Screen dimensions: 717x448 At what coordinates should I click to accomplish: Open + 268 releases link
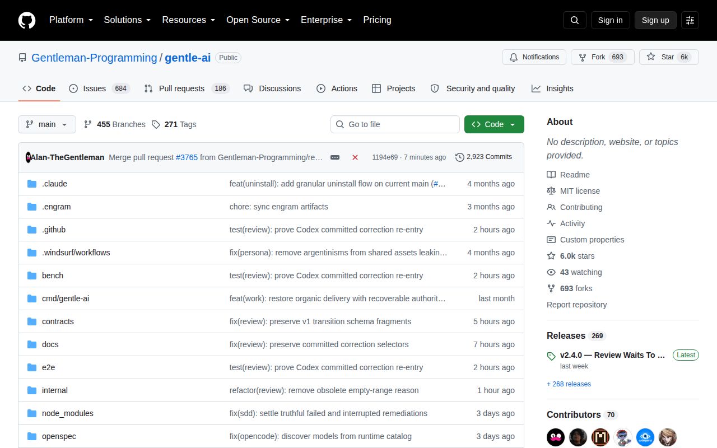[x=569, y=384]
